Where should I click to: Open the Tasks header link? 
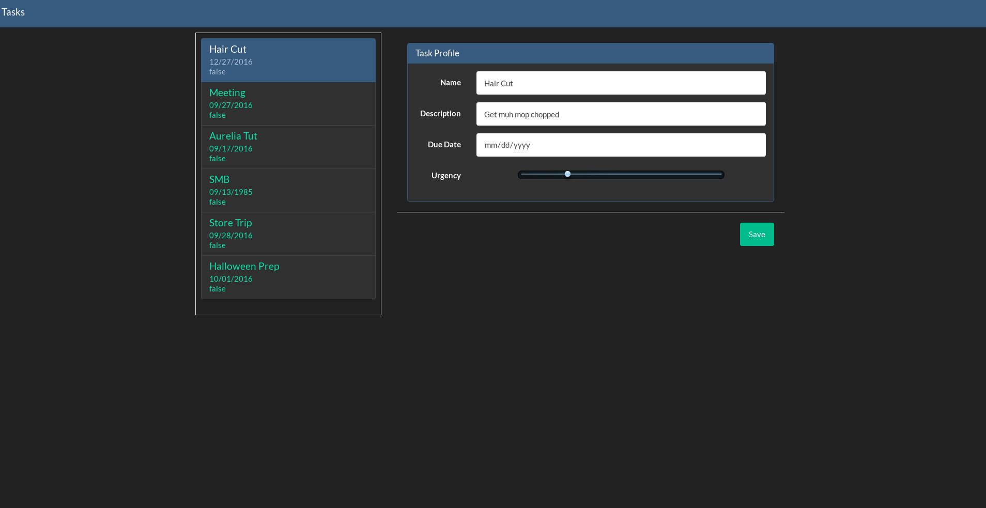13,12
